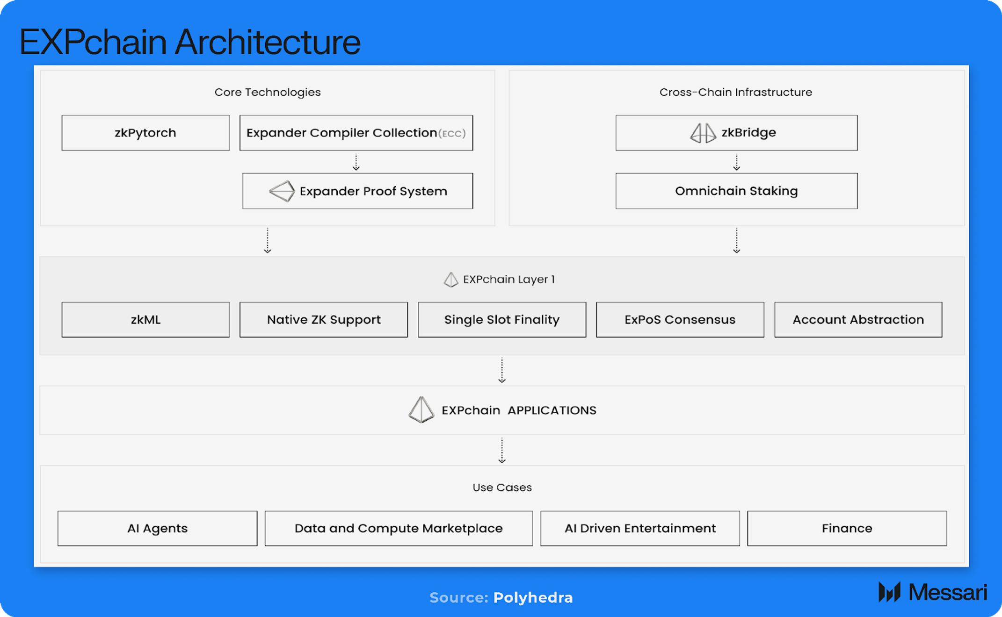1002x617 pixels.
Task: Select the Account Abstraction box
Action: [858, 320]
